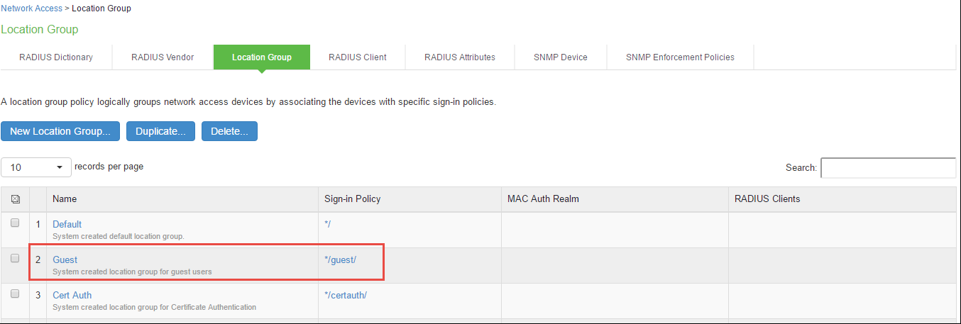Open the records per page dropdown

tap(36, 167)
